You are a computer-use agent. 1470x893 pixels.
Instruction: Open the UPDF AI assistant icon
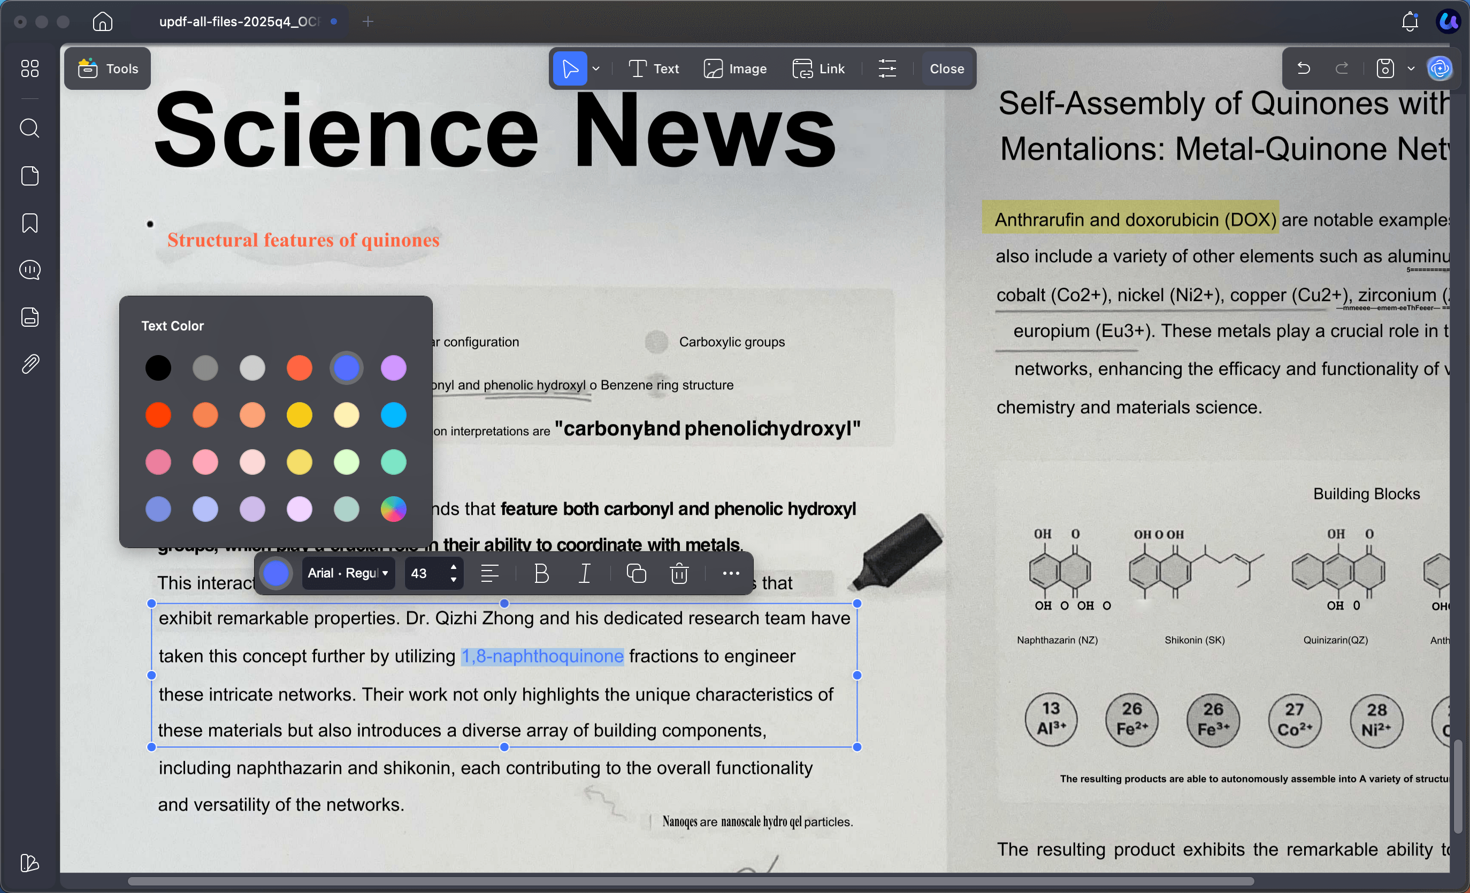[1440, 68]
